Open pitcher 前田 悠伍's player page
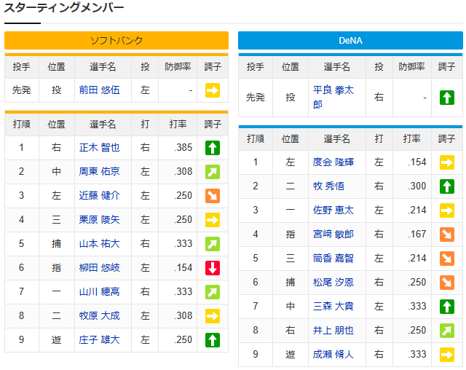The image size is (466, 370). pos(99,90)
